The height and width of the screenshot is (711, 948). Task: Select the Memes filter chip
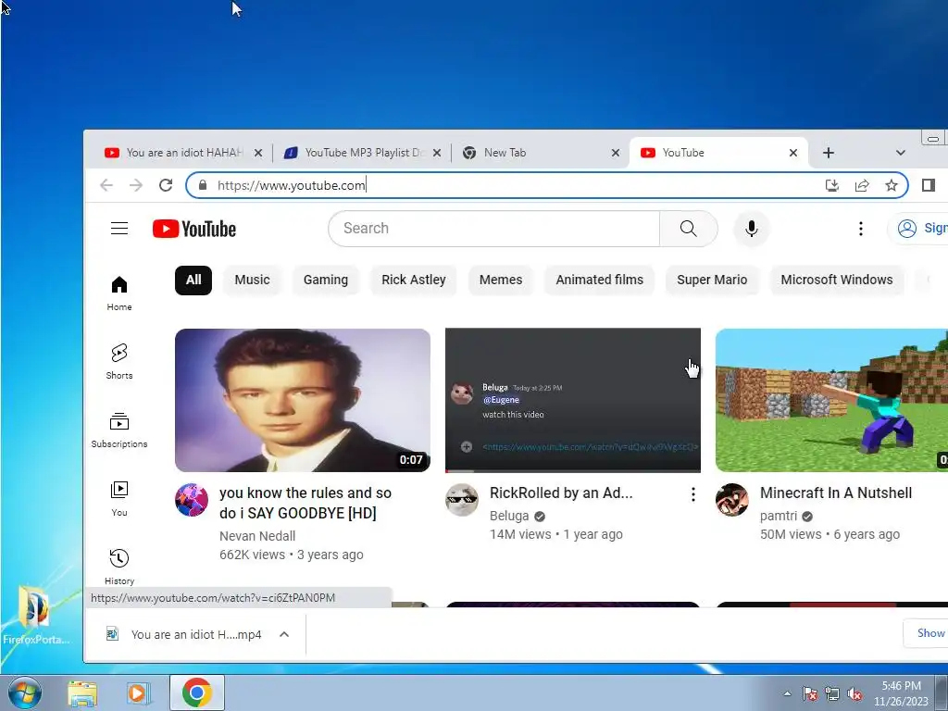pos(501,280)
